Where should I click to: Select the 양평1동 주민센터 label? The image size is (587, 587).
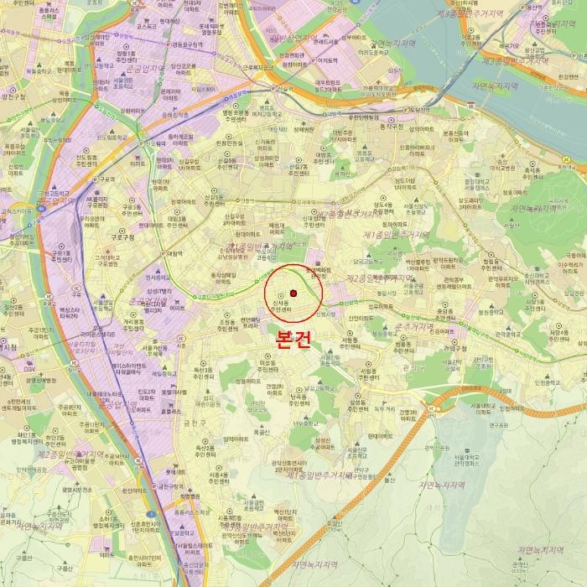[x=126, y=56]
